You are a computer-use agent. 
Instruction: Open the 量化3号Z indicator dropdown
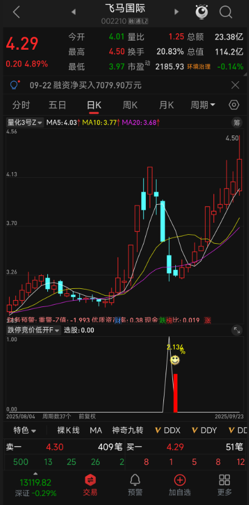click(25, 122)
